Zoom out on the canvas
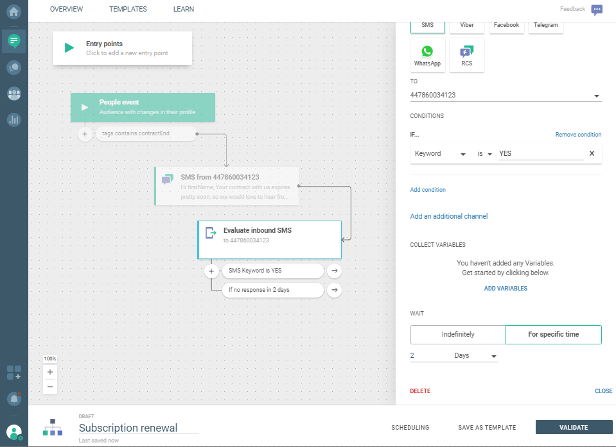616x447 pixels. click(x=50, y=387)
